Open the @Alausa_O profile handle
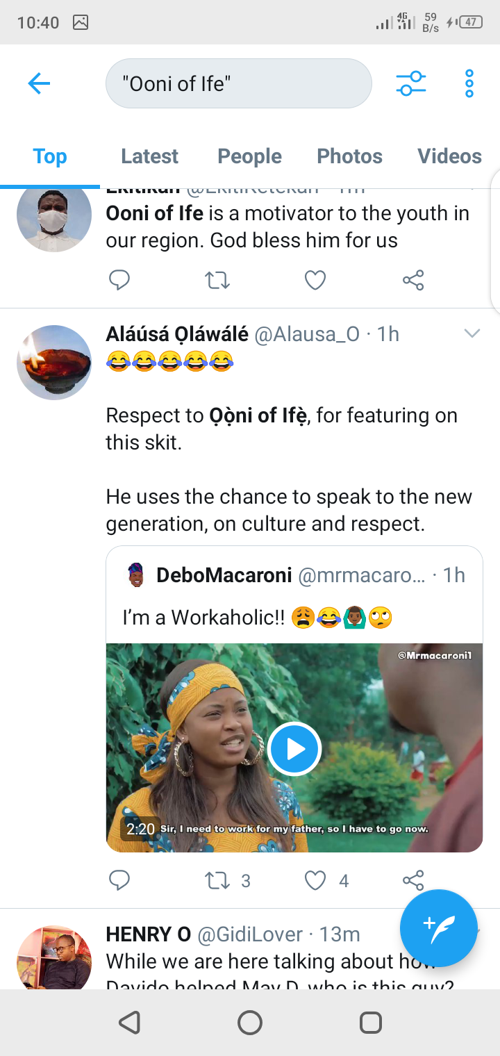The width and height of the screenshot is (500, 1056). pyautogui.click(x=307, y=334)
